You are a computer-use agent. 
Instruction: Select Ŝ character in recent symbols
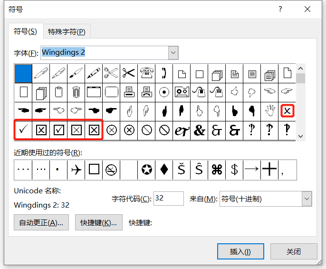(199, 170)
